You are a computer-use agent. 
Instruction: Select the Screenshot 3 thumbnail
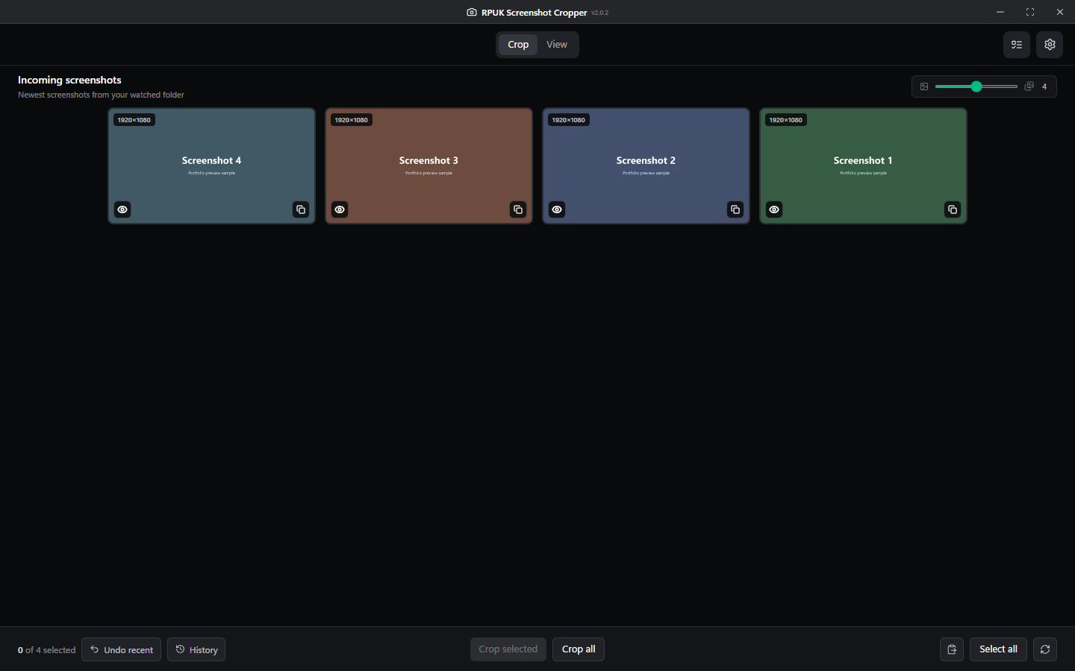pos(429,166)
